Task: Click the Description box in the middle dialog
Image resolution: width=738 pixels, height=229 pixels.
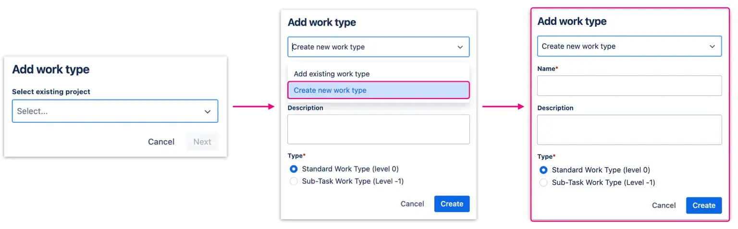Action: (378, 129)
